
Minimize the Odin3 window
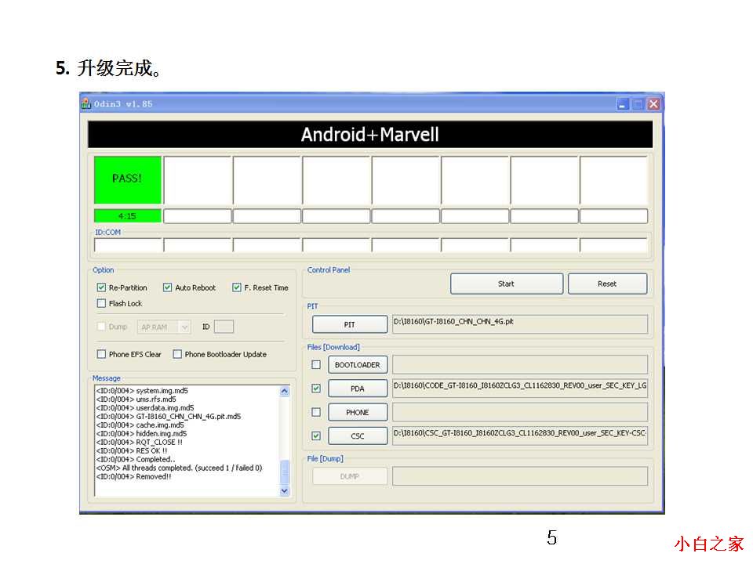click(x=622, y=104)
